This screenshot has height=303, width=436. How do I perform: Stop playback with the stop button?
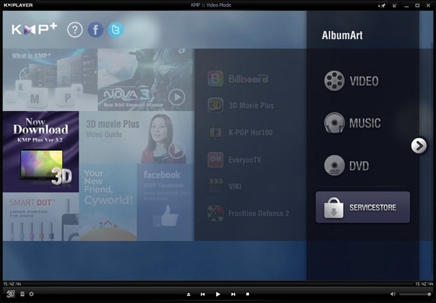248,294
